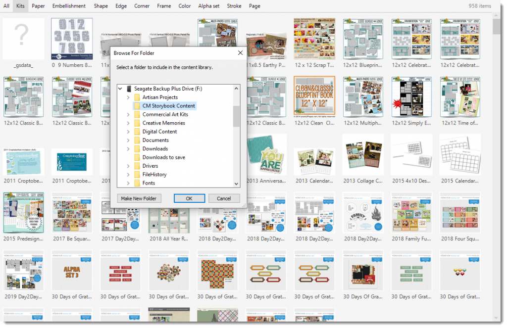Open the Page tab
The image size is (507, 328).
pos(254,6)
